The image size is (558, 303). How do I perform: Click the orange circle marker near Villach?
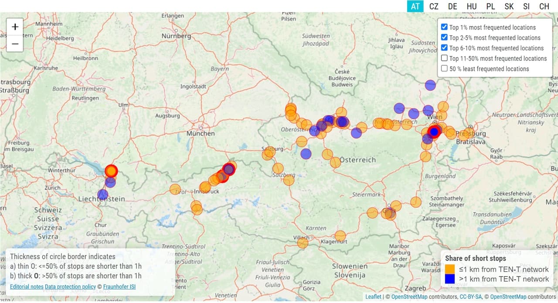pyautogui.click(x=303, y=243)
